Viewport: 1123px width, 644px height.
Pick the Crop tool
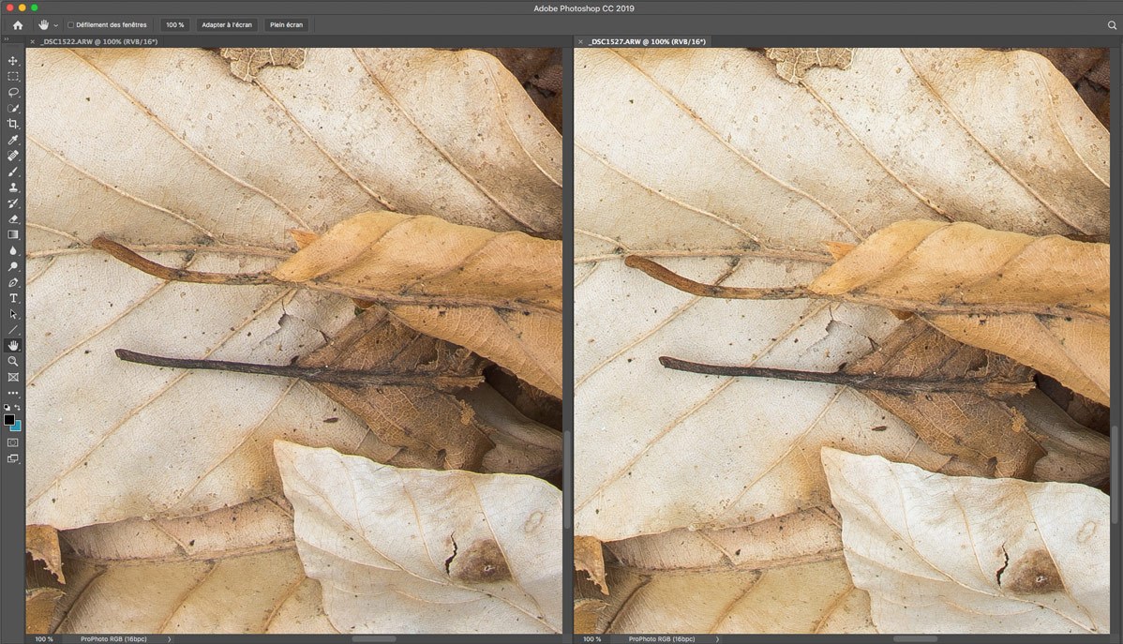coord(13,124)
